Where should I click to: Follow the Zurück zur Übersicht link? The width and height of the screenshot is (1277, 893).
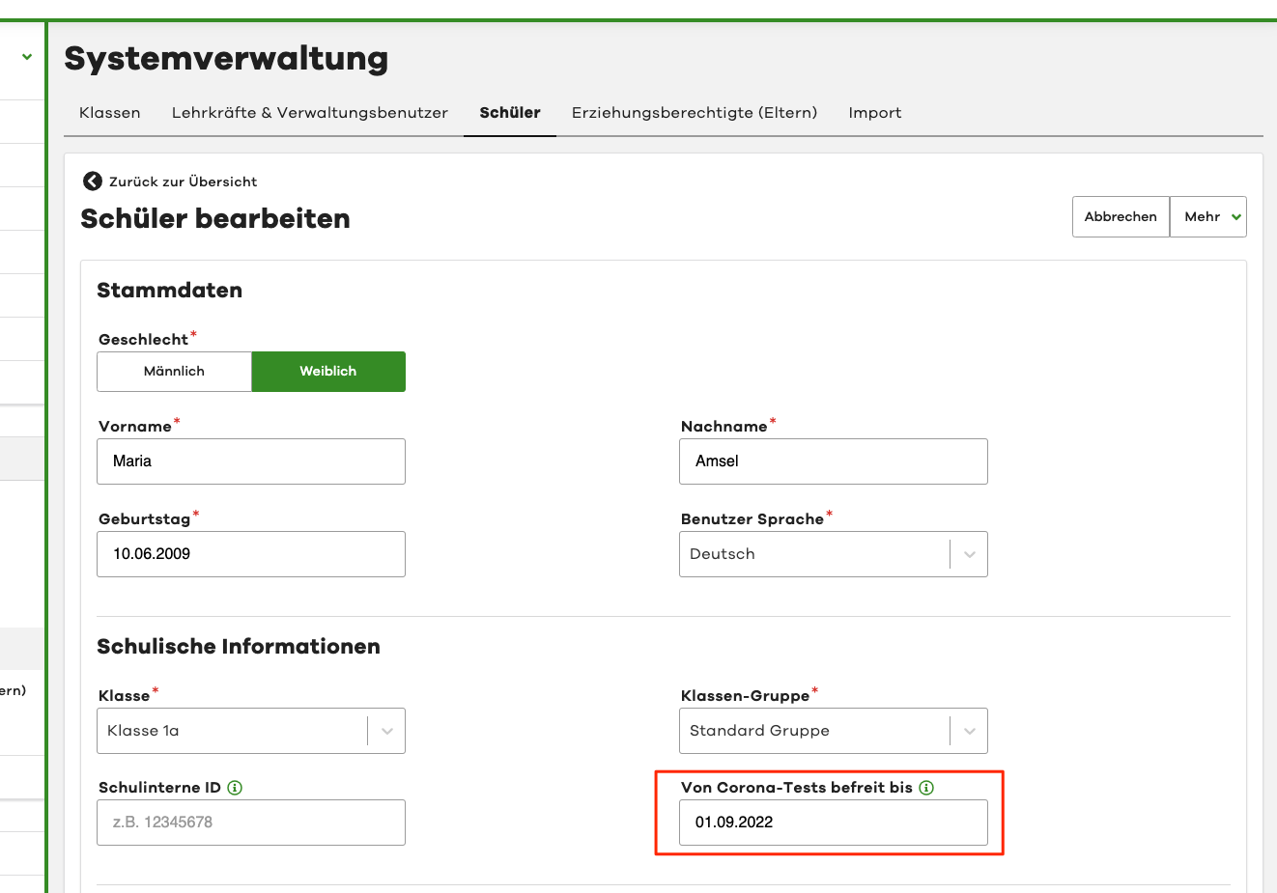(183, 181)
